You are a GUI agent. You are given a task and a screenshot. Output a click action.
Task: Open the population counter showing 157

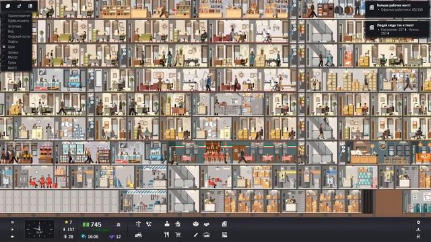tap(69, 229)
